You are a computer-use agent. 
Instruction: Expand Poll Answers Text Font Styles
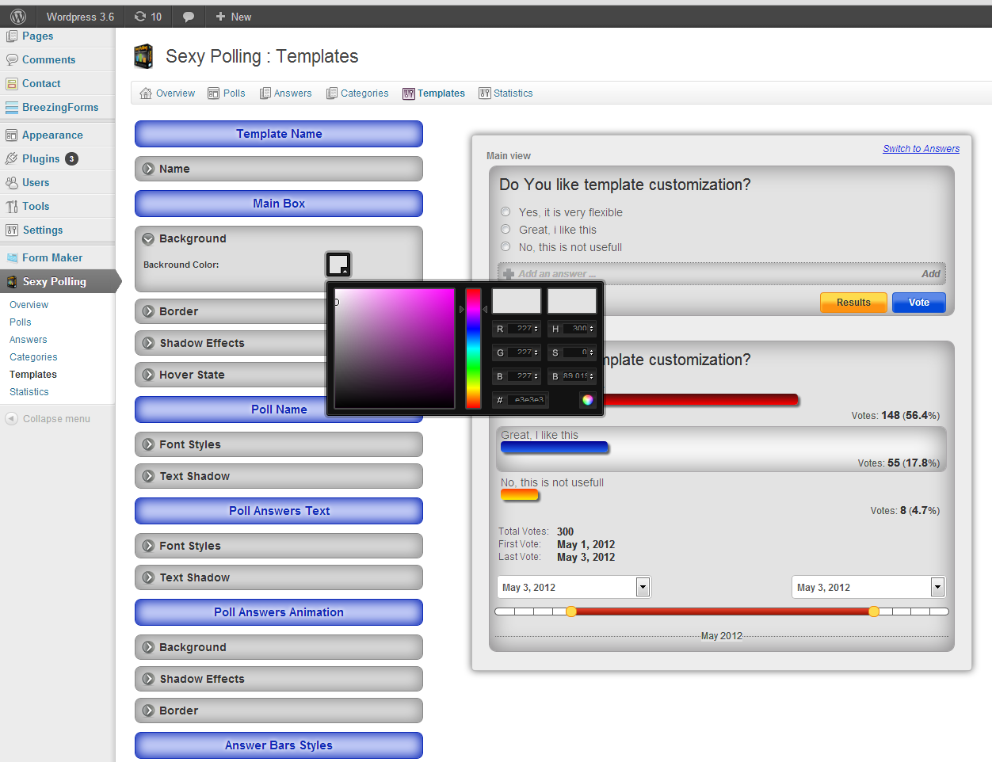[279, 546]
